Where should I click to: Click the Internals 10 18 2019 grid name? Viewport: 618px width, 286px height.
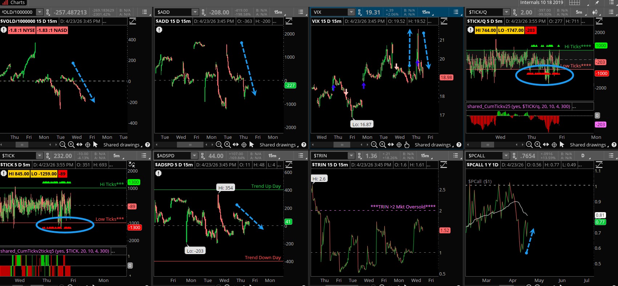pos(541,3)
